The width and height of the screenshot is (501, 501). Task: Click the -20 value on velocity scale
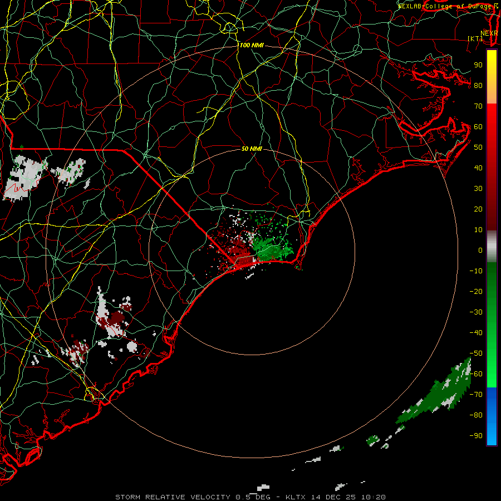tap(476, 291)
